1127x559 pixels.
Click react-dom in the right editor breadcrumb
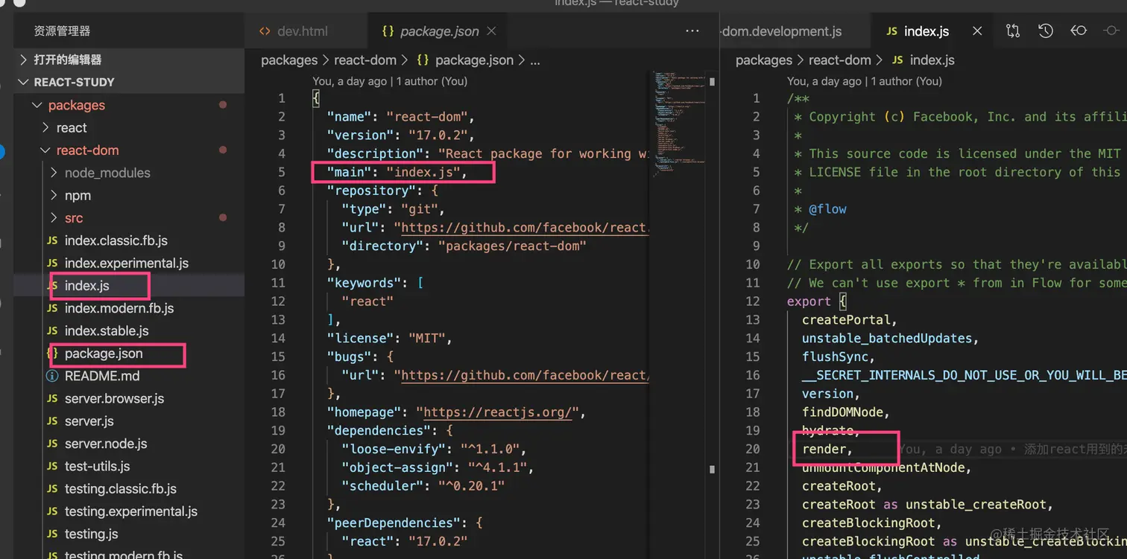840,60
